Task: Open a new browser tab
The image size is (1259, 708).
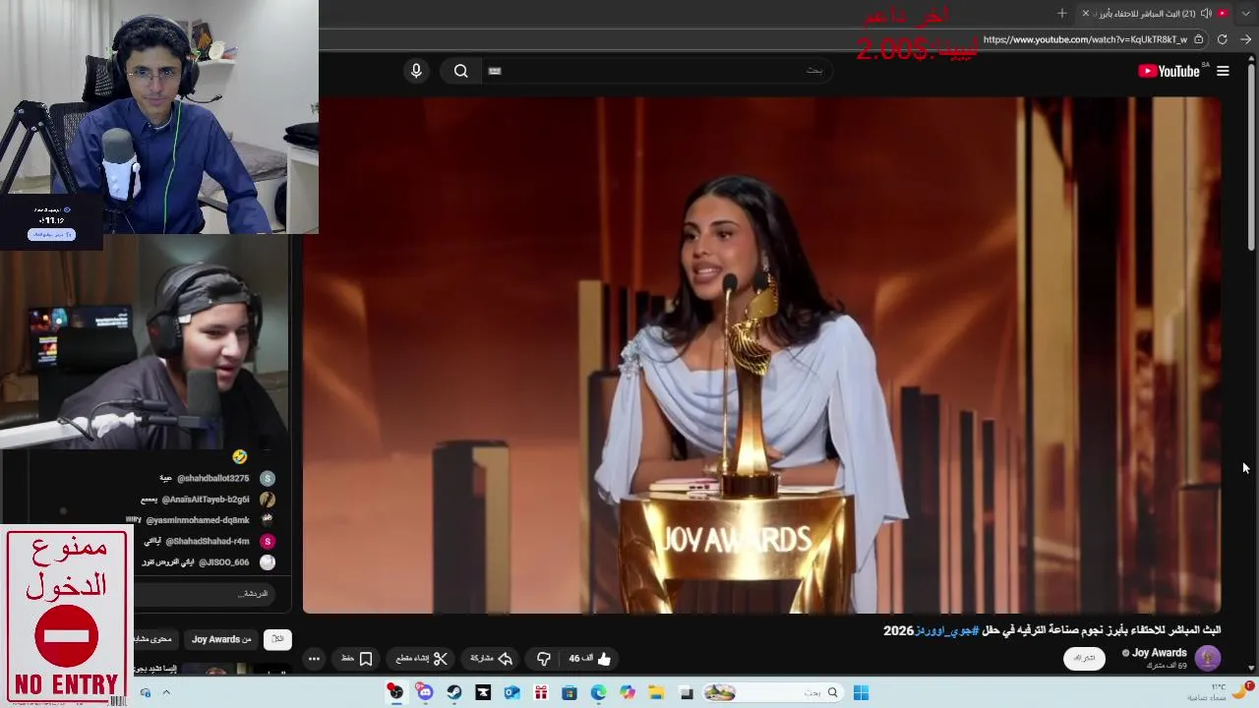Action: pyautogui.click(x=1061, y=13)
